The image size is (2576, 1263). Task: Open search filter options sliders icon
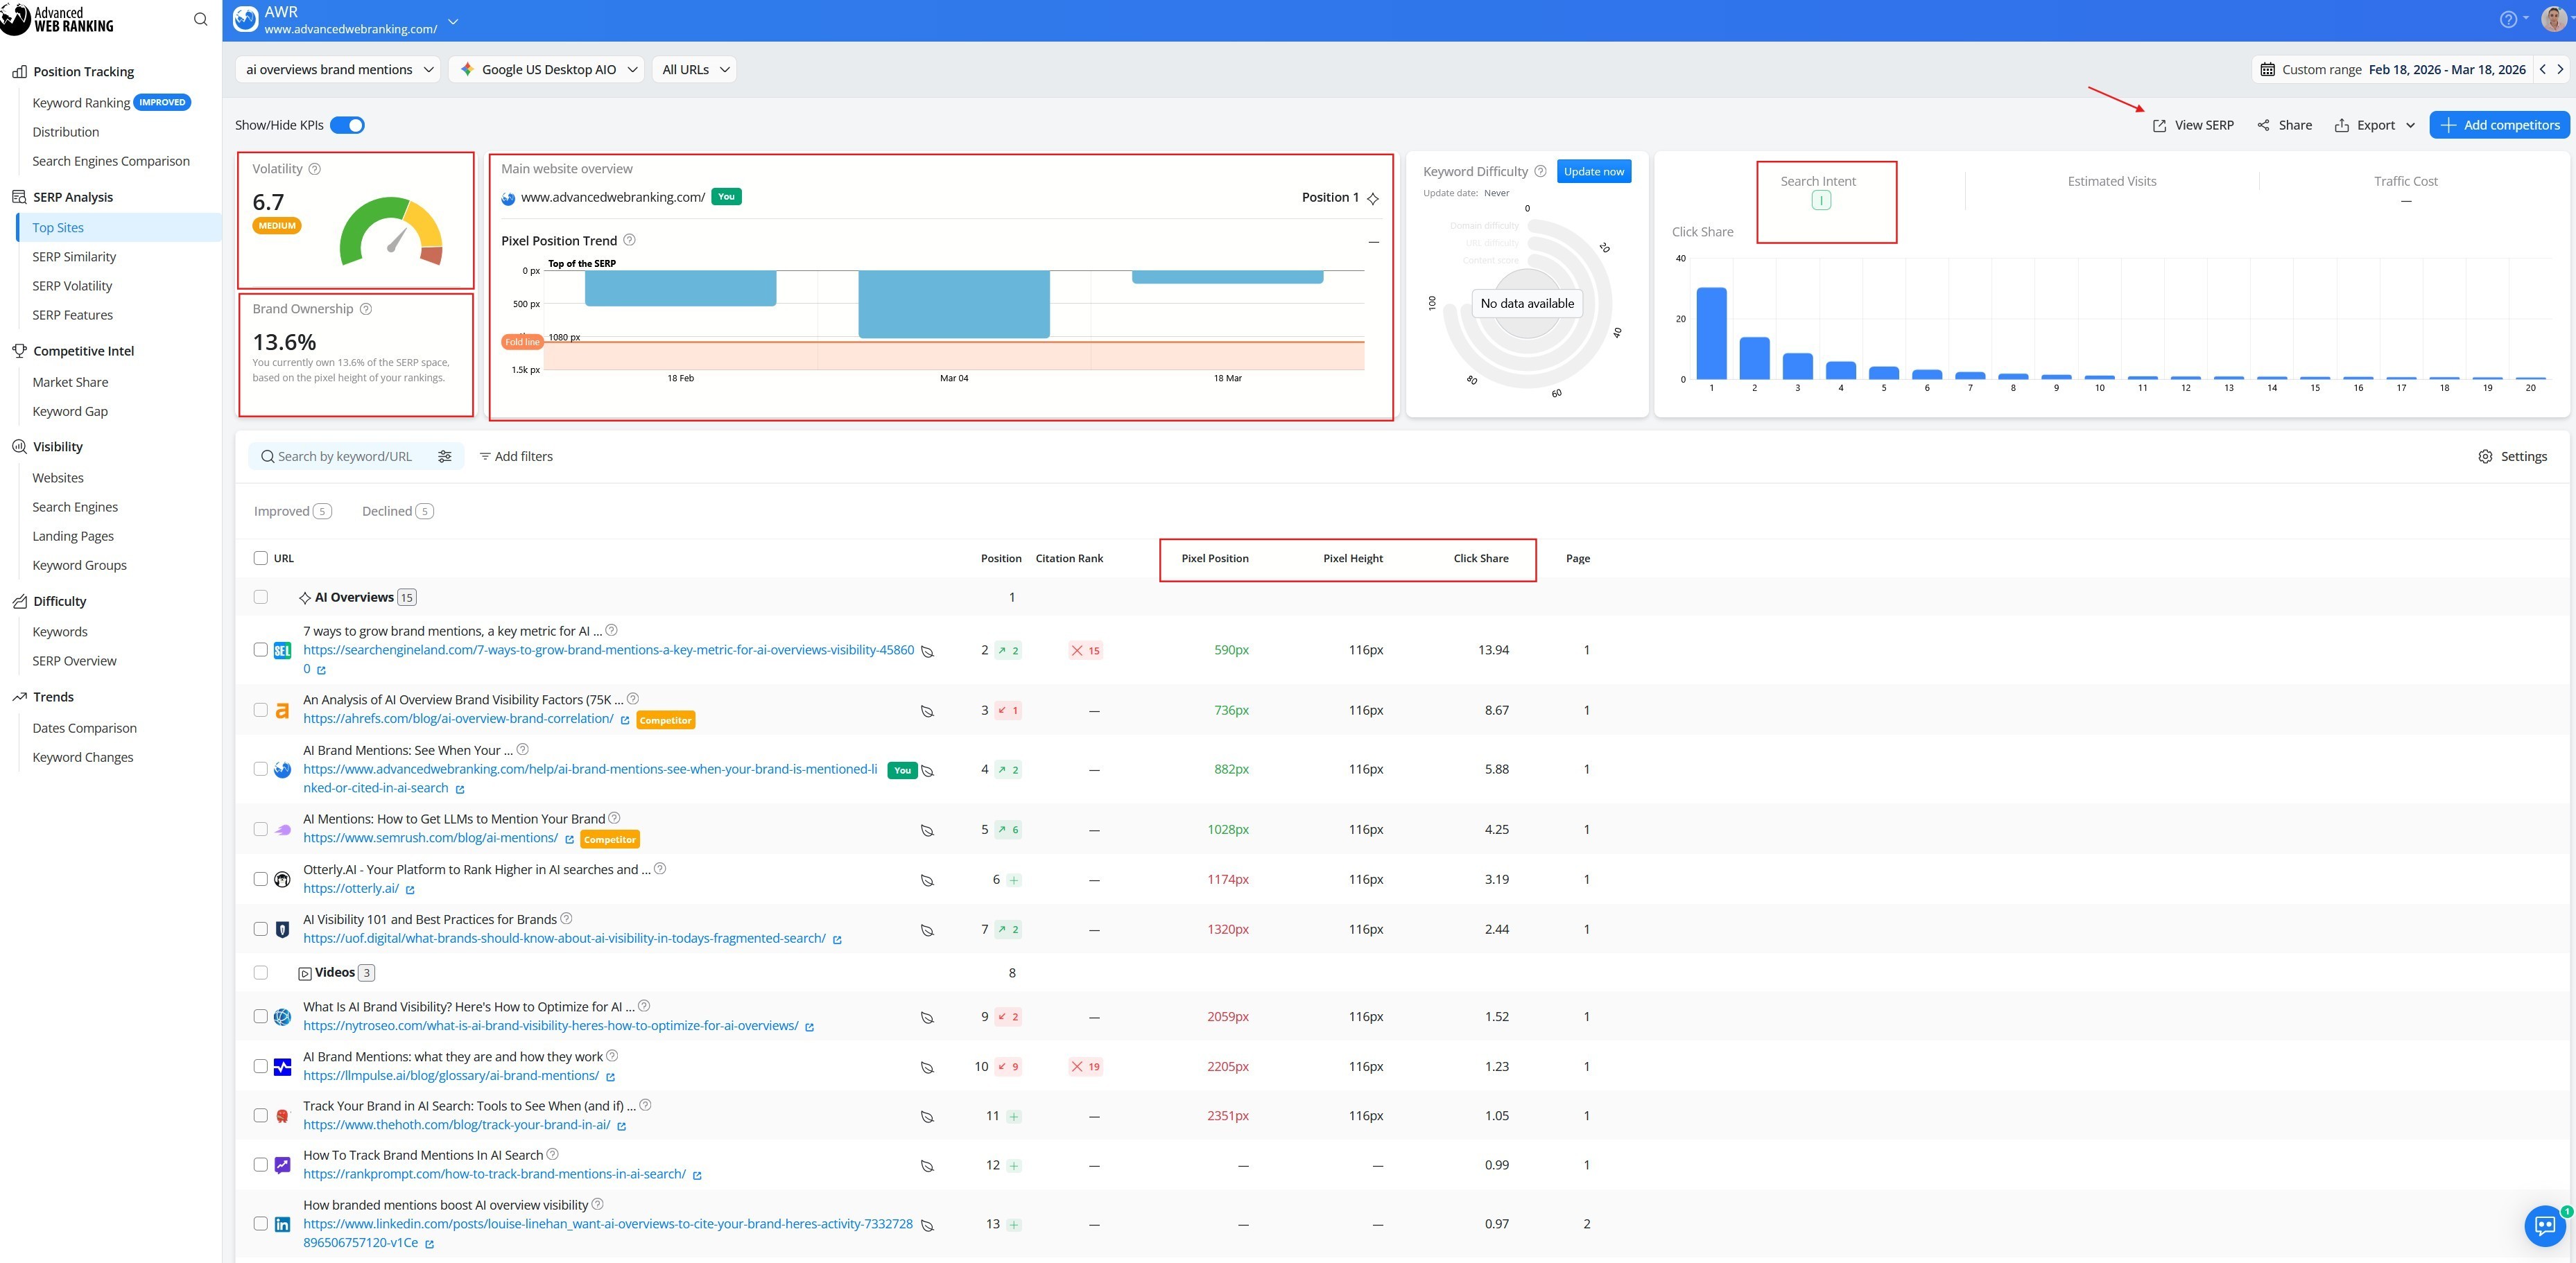click(445, 456)
